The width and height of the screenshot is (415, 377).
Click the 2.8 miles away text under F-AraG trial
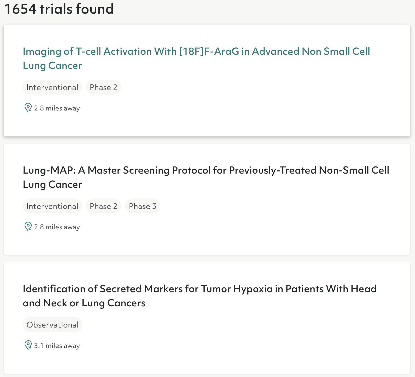[57, 108]
